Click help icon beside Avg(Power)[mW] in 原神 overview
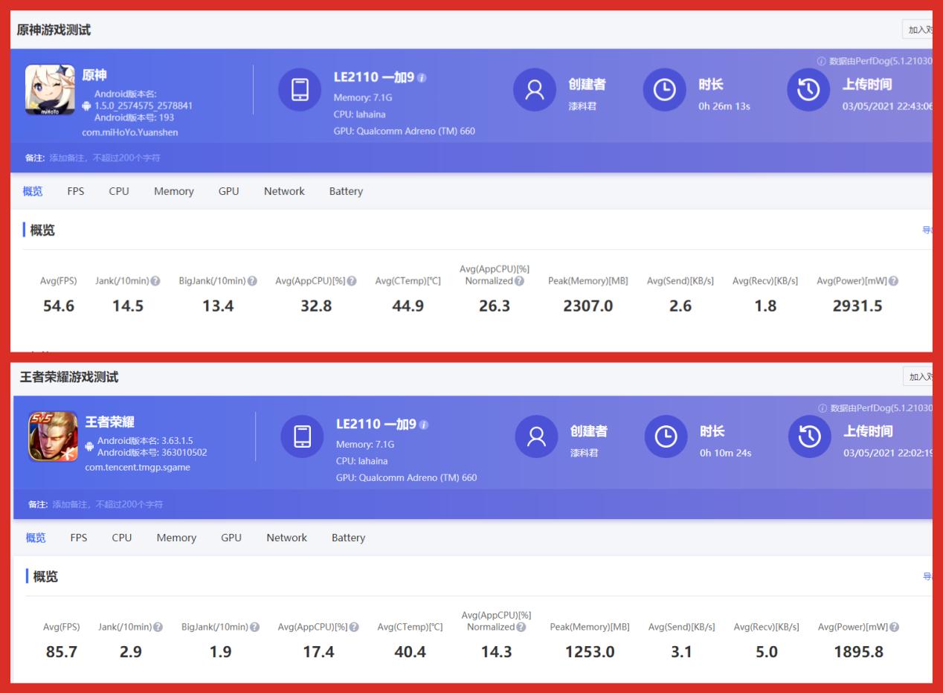This screenshot has width=943, height=693. tap(893, 281)
